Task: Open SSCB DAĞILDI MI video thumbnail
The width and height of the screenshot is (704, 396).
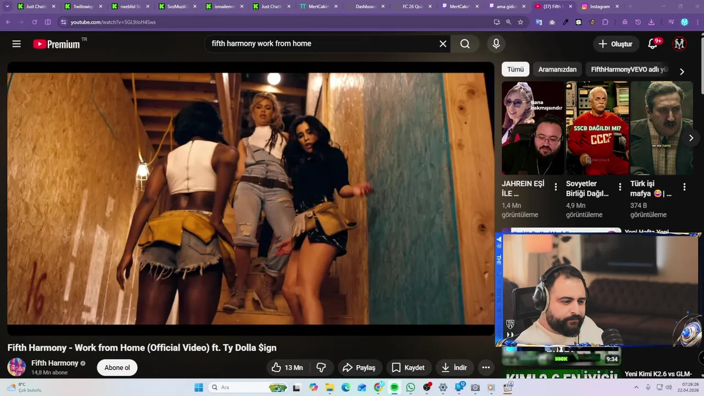Action: click(597, 128)
